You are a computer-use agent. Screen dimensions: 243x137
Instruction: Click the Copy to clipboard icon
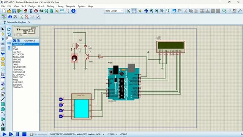point(191,11)
